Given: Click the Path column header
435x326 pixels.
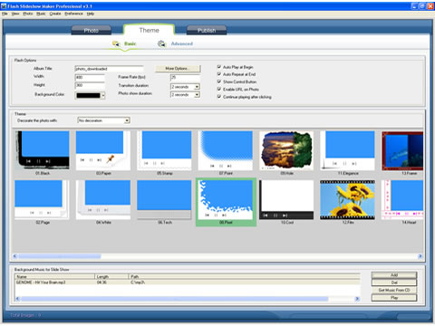Looking at the screenshot, I should click(245, 276).
